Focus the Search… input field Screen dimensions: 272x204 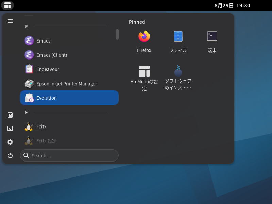pyautogui.click(x=69, y=155)
